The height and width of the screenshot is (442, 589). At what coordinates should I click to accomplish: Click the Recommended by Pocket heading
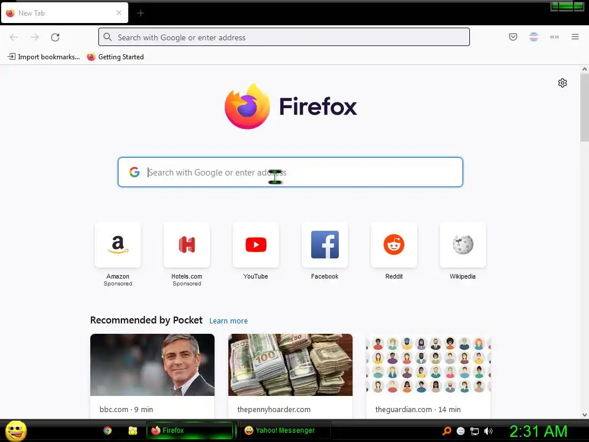(x=146, y=320)
